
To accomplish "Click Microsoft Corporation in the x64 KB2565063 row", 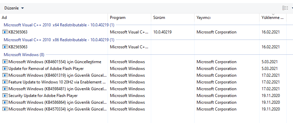I will coord(217,32).
